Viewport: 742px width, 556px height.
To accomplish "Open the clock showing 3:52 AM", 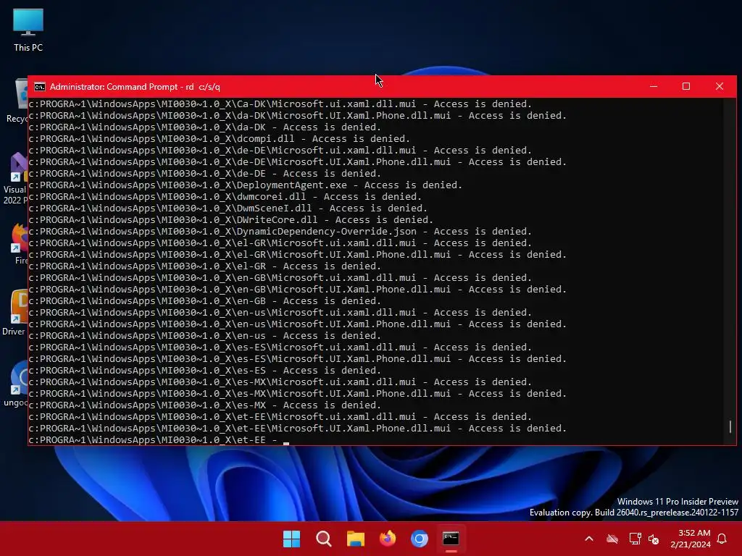I will tap(691, 539).
